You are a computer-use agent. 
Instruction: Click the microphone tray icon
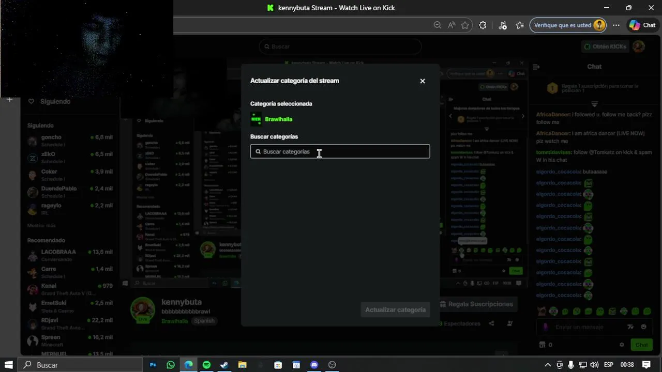570,365
